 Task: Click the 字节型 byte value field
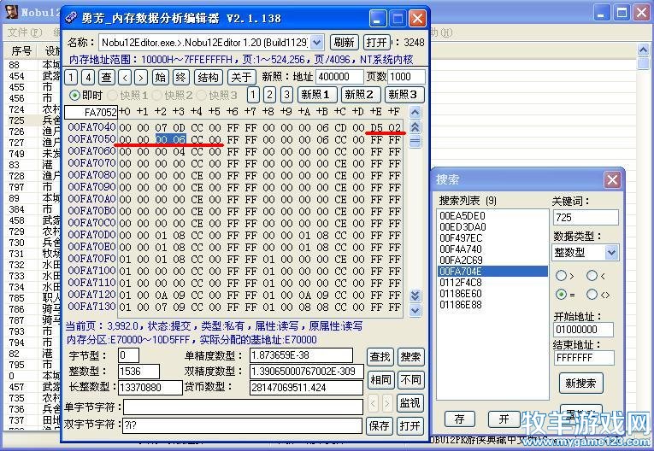(x=128, y=355)
